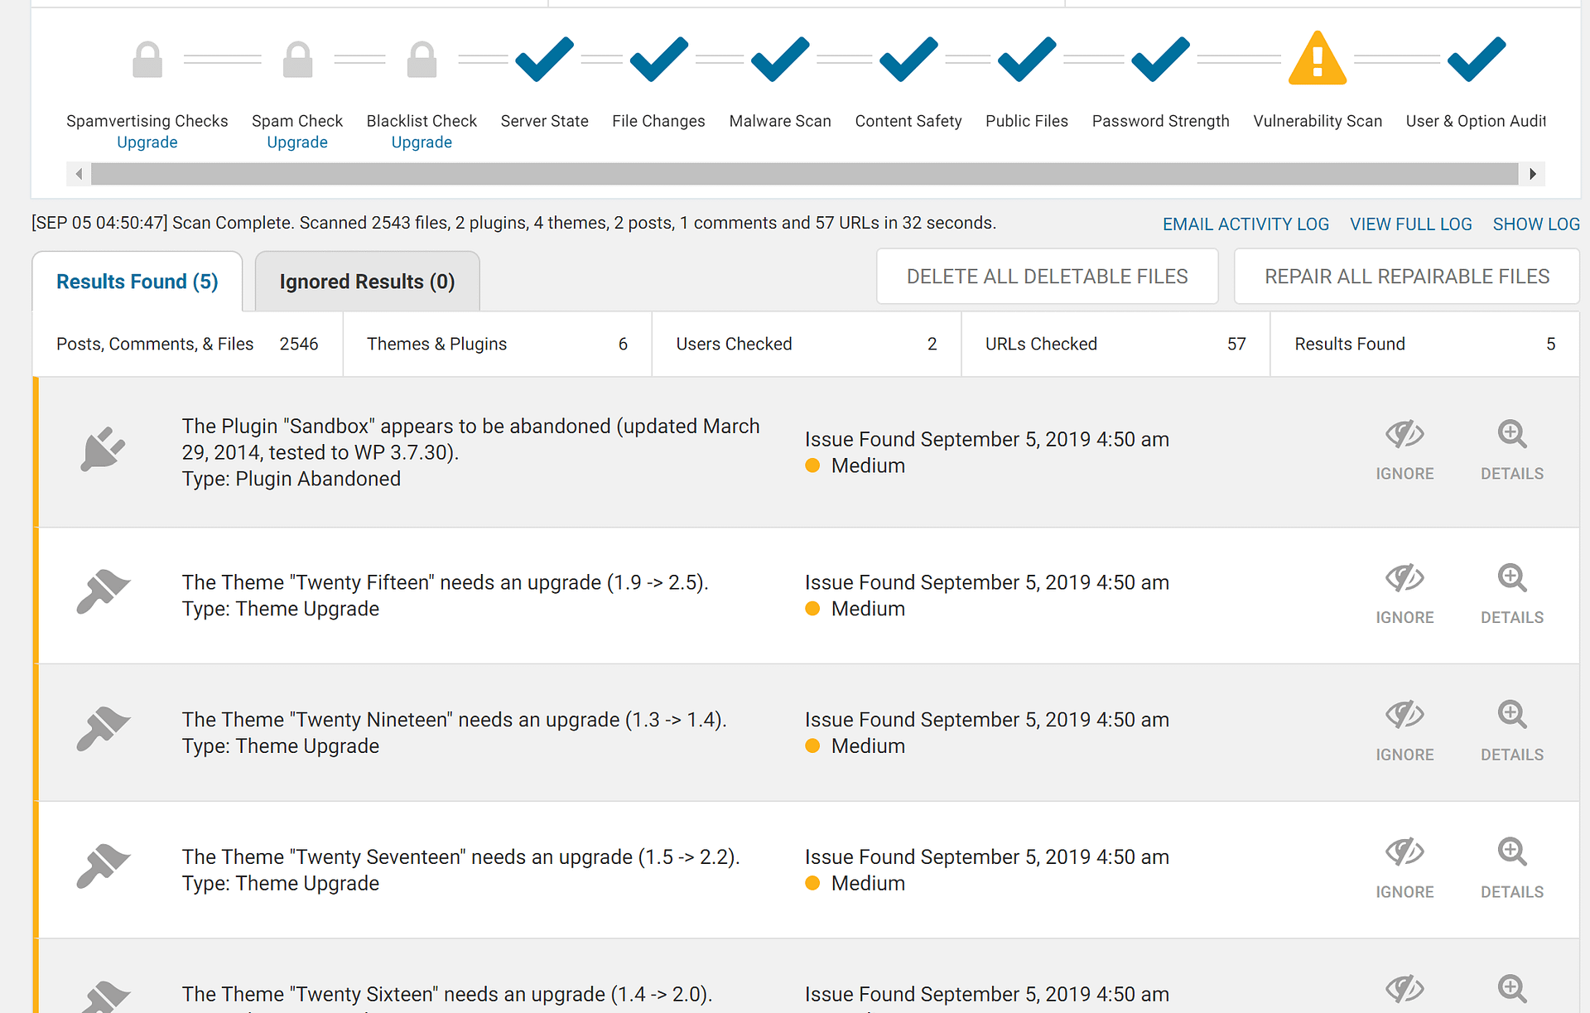The width and height of the screenshot is (1590, 1013).
Task: Ignore the Twenty Sixteen upgrade issue
Action: (x=1404, y=989)
